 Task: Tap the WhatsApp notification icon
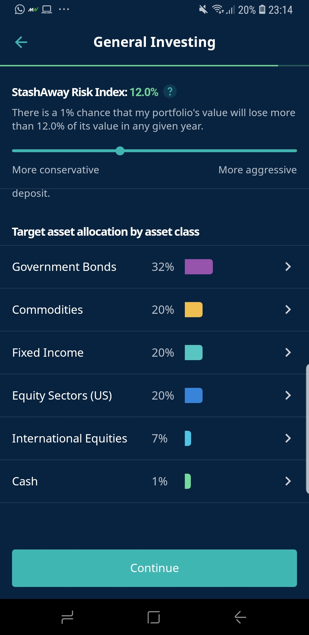[x=20, y=9]
